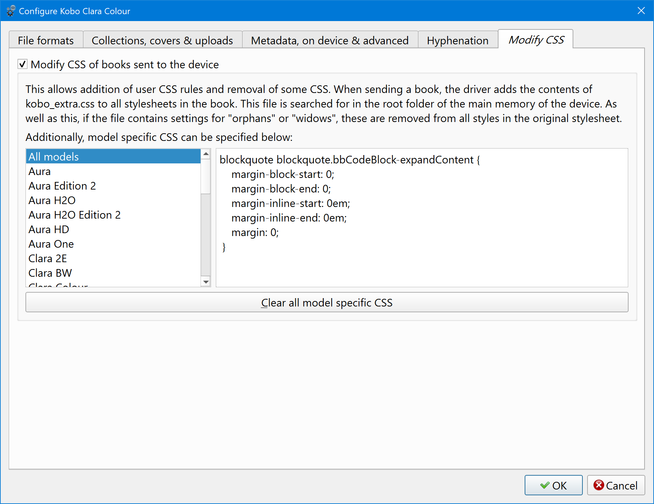Select the Modify CSS tab

click(536, 39)
